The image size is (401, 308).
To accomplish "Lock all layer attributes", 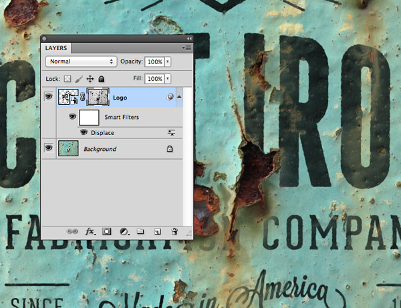I will [102, 79].
